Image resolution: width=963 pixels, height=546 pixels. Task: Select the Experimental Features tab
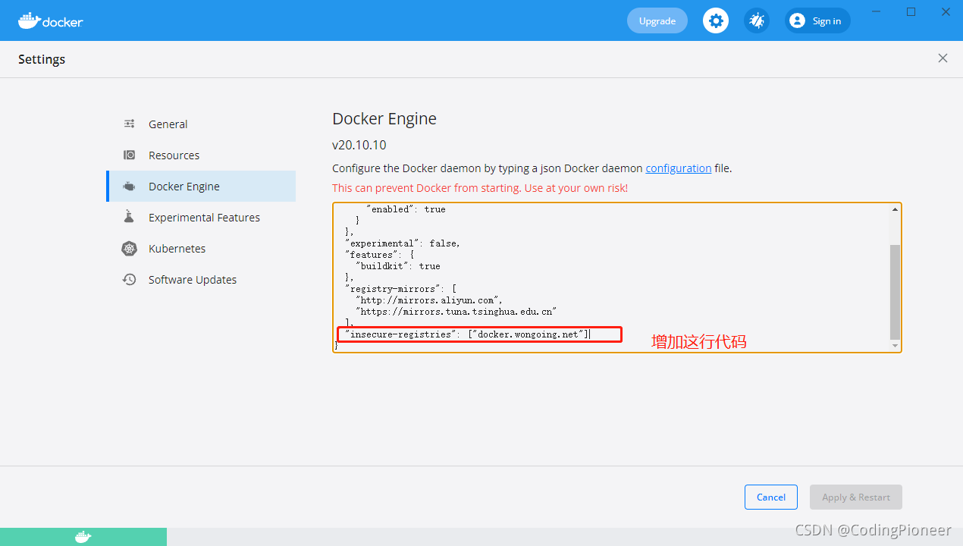tap(201, 218)
